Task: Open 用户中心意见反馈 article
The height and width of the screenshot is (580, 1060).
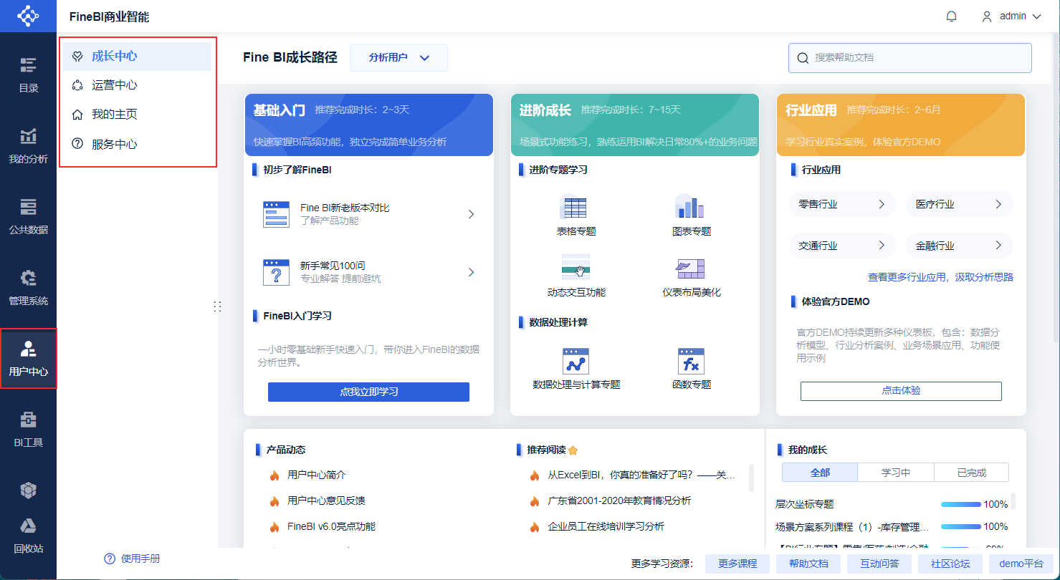Action: [326, 501]
